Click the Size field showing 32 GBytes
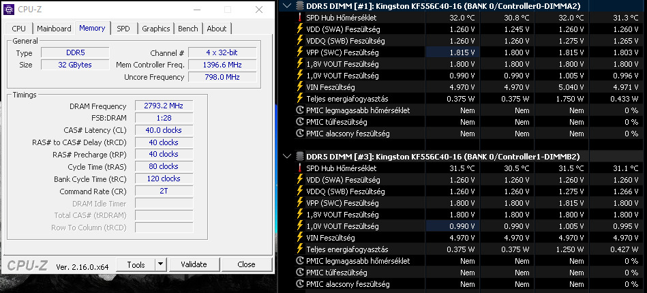 point(75,65)
